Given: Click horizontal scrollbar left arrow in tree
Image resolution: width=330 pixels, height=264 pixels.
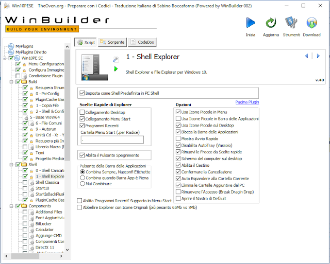Looking at the screenshot, I should 6,256.
